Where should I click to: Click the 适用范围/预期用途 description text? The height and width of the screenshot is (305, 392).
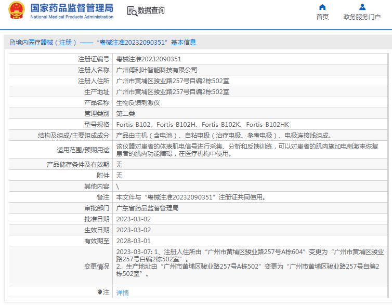click(247, 150)
